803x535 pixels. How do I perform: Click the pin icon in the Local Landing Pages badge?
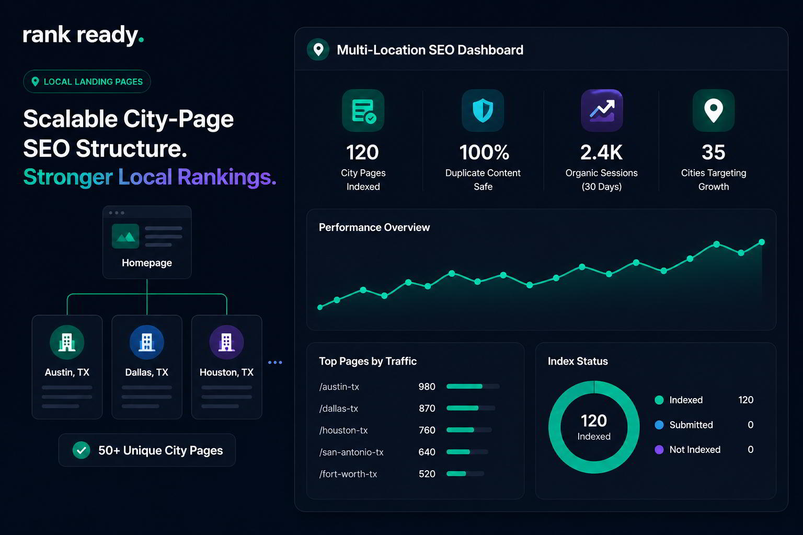click(x=36, y=82)
